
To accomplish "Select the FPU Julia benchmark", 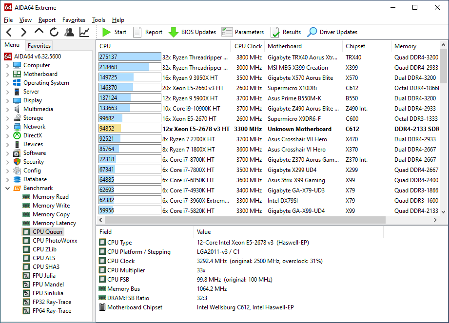I will [x=44, y=276].
